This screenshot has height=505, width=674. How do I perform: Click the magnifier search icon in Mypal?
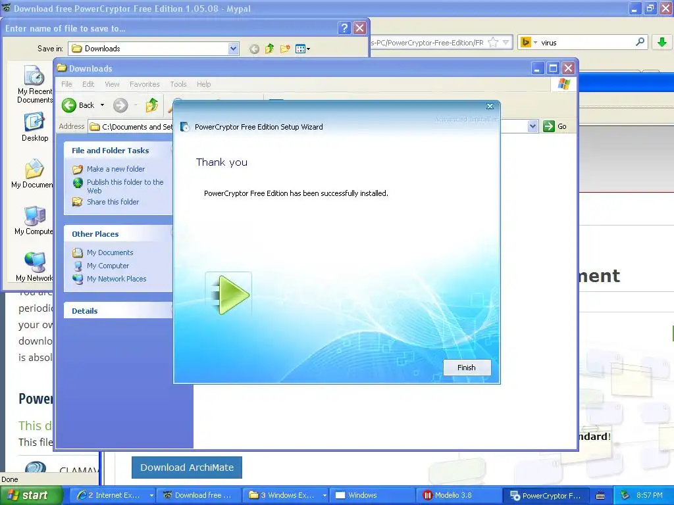640,42
